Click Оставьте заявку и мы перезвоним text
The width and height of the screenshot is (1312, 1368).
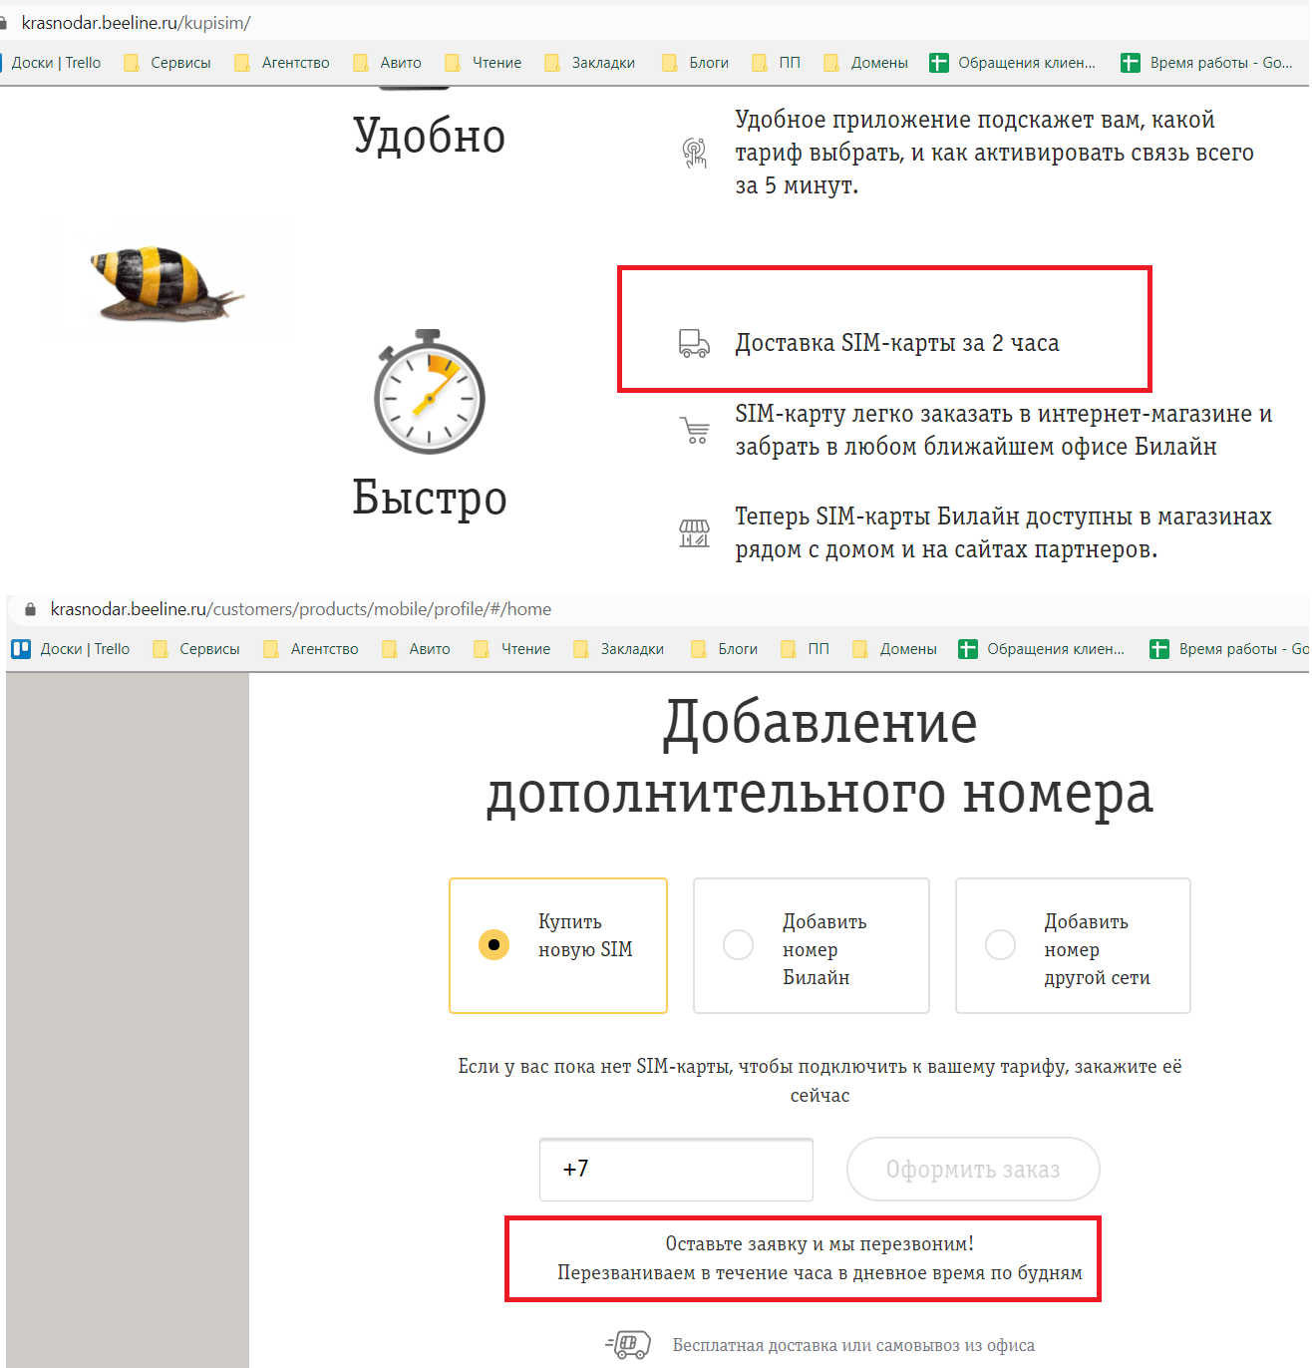coord(820,1243)
